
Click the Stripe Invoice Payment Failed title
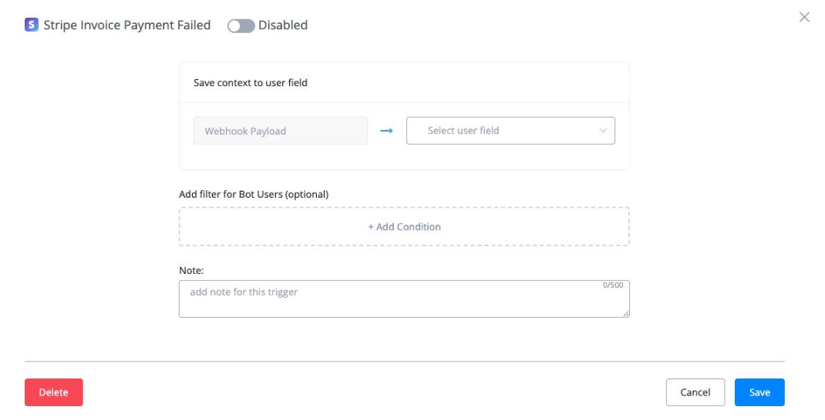pos(127,25)
